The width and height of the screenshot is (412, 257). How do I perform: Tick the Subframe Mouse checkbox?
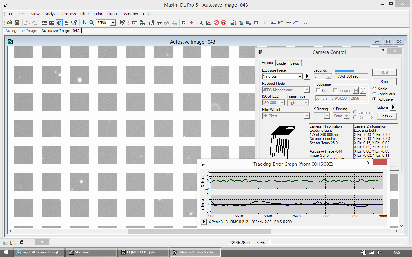pos(335,91)
